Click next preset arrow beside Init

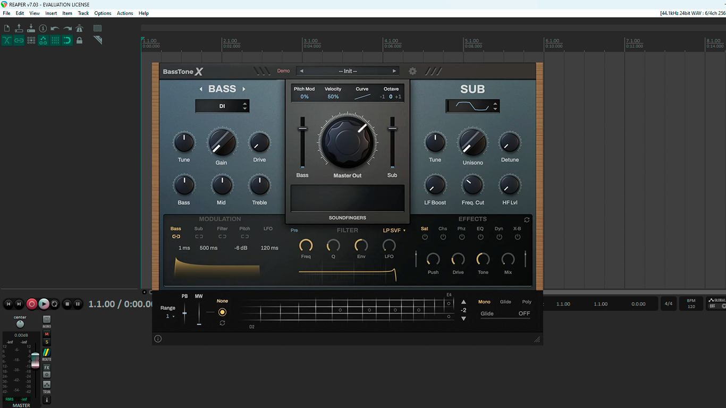(394, 71)
